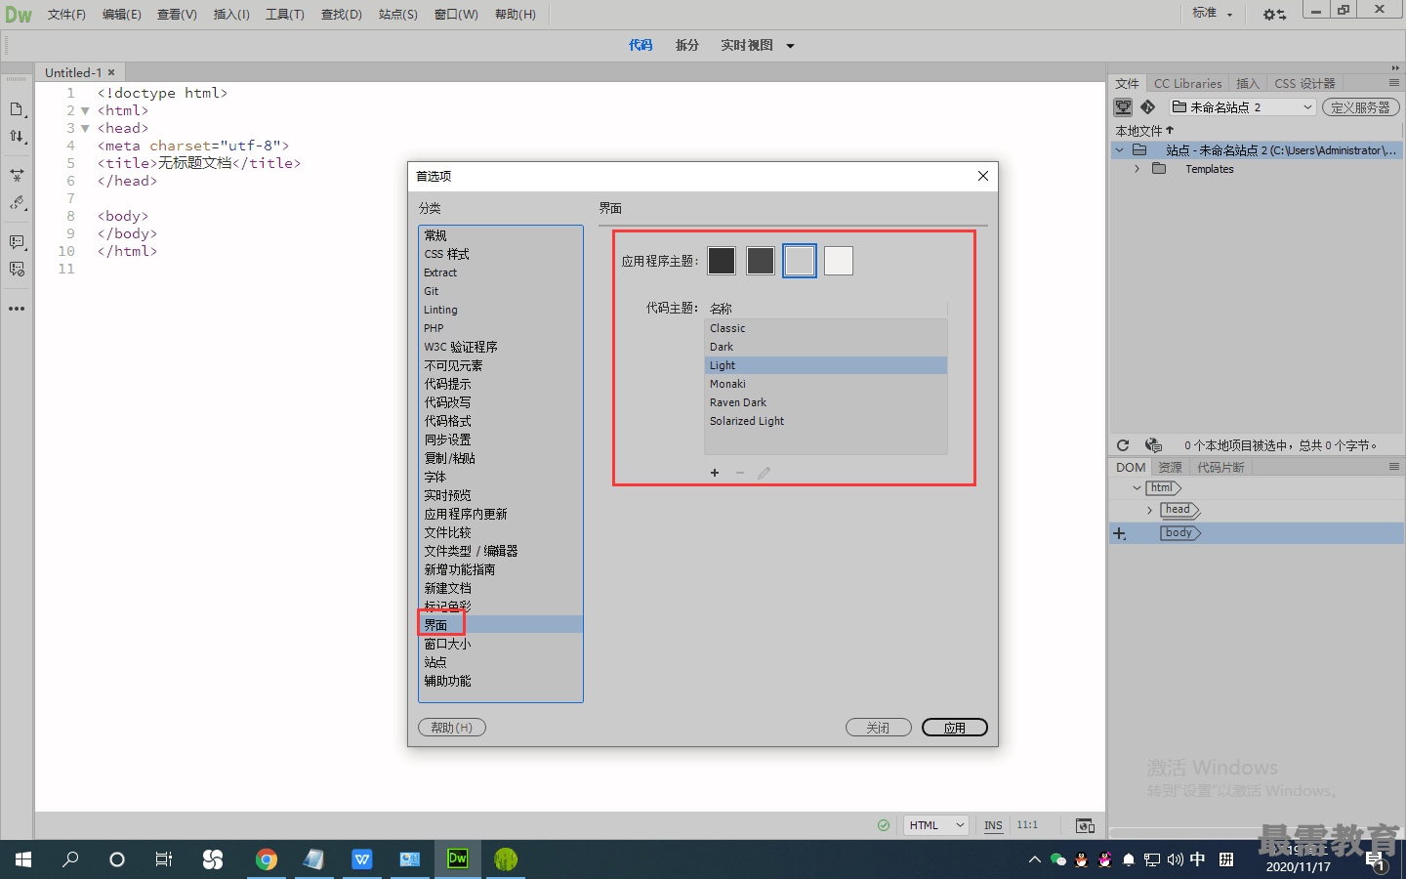Click the Refresh icon in Files panel
This screenshot has height=879, width=1406.
[1123, 445]
